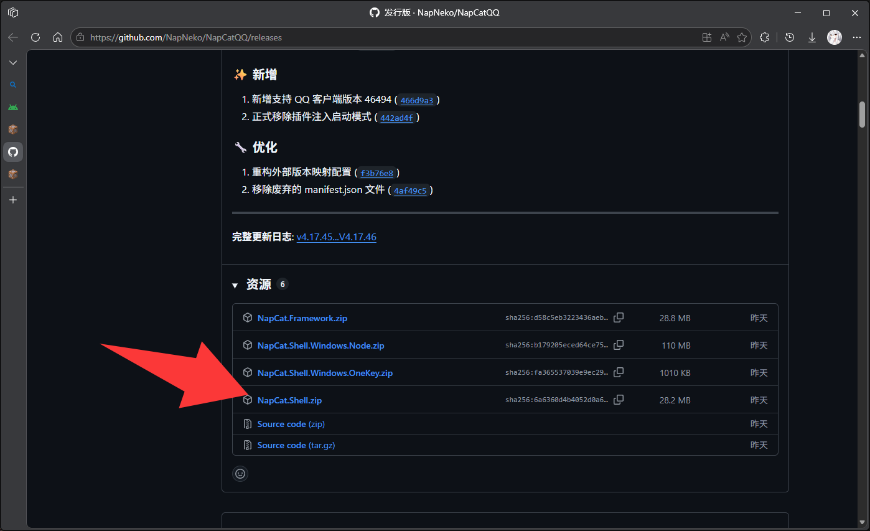This screenshot has height=531, width=870.
Task: Collapse the 资源 assets section
Action: [235, 285]
